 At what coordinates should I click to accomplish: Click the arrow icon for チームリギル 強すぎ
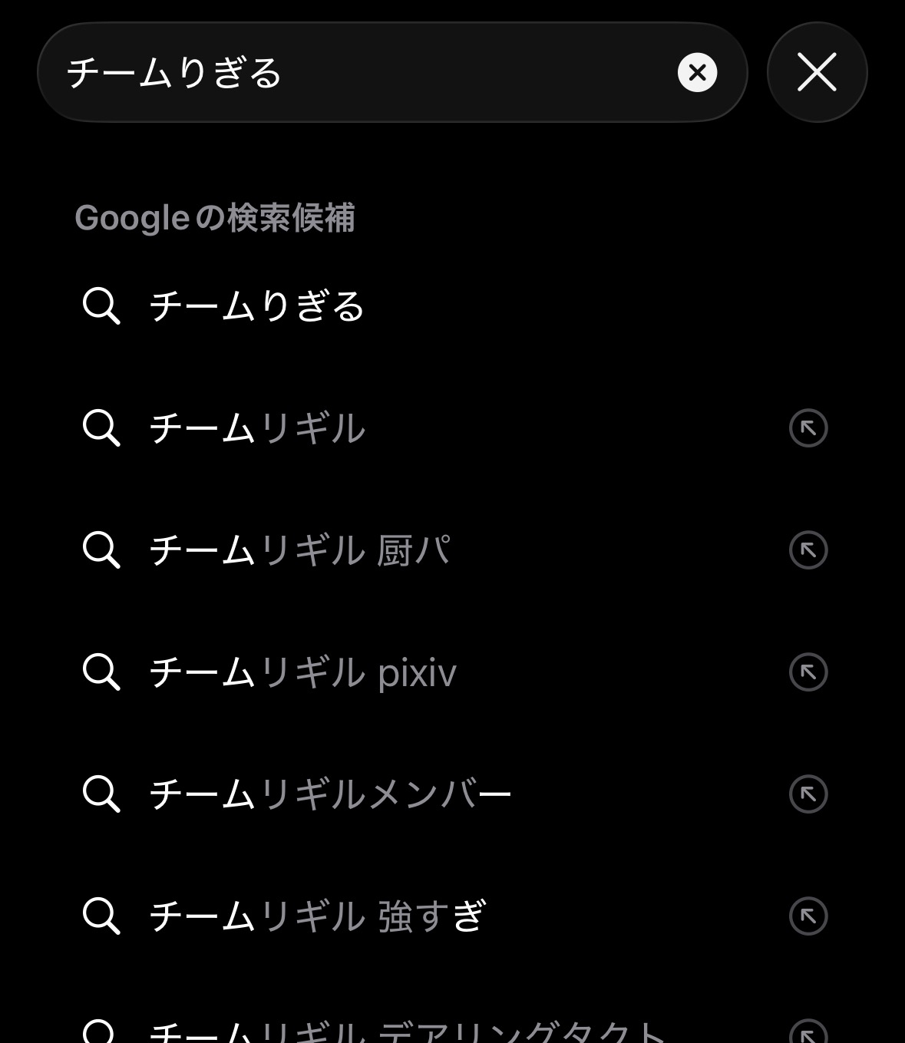click(x=808, y=916)
